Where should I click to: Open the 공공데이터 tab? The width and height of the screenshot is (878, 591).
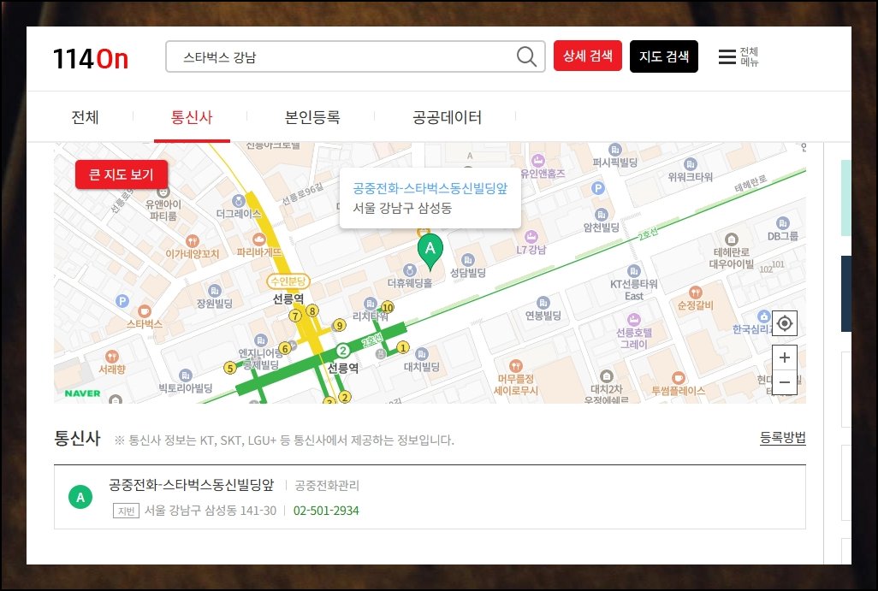coord(447,117)
